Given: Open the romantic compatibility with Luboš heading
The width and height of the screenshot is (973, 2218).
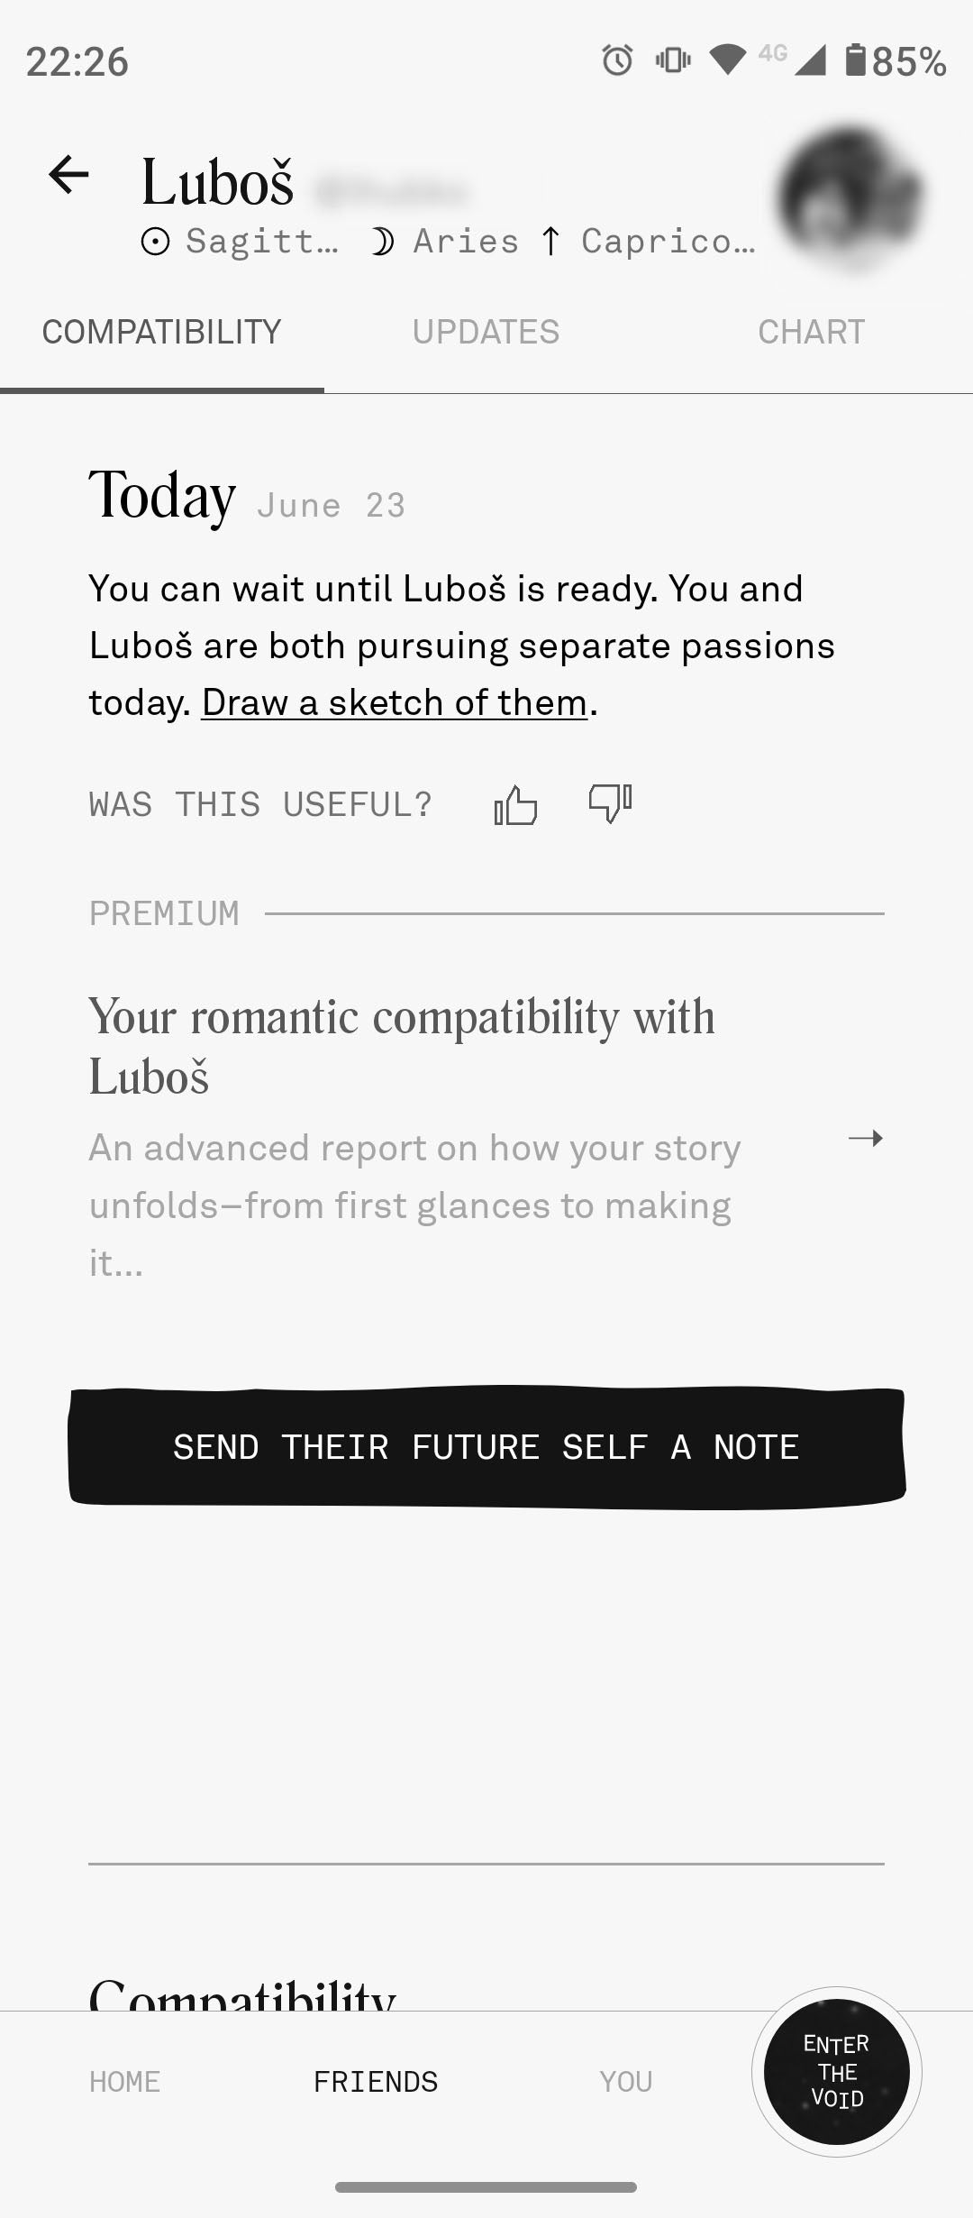Looking at the screenshot, I should [x=402, y=1046].
